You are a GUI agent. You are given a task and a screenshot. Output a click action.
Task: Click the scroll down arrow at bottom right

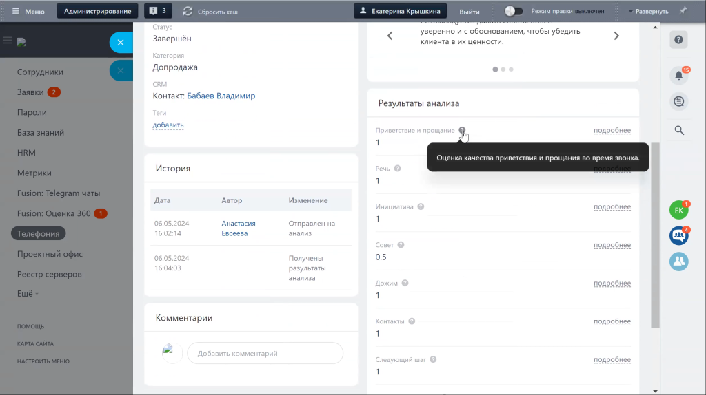655,391
